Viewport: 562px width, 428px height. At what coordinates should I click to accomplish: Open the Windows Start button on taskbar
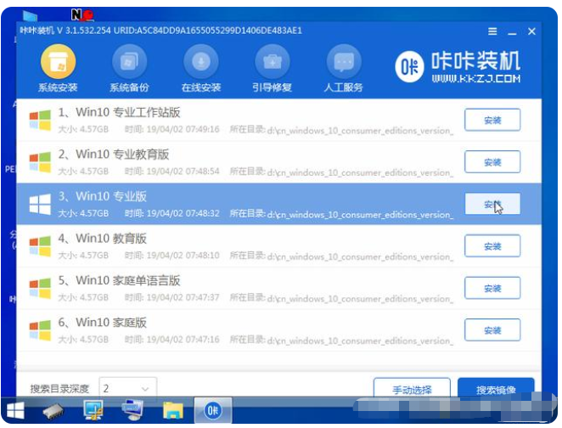coord(15,410)
